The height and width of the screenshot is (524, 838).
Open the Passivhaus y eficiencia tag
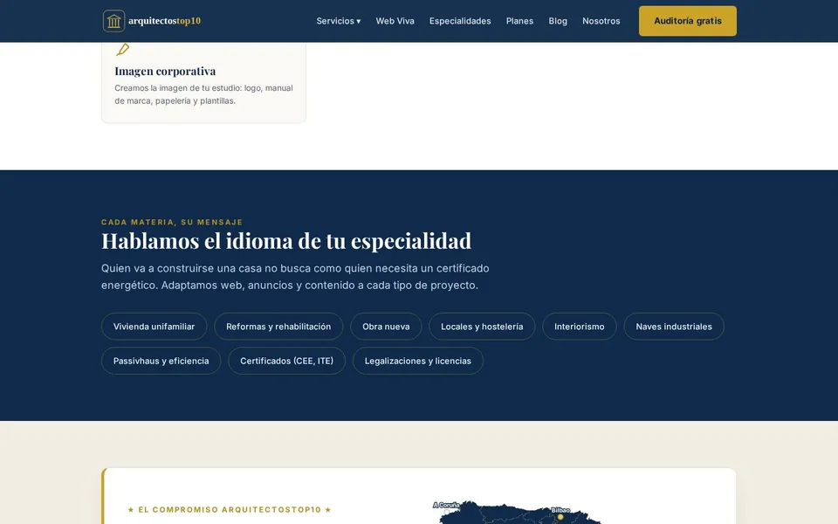coord(161,361)
